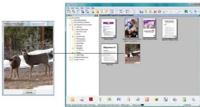Viewport: 200px width, 107px height.
Task: Click the yellow first icon in the Send To bar
Action: (x=72, y=99)
